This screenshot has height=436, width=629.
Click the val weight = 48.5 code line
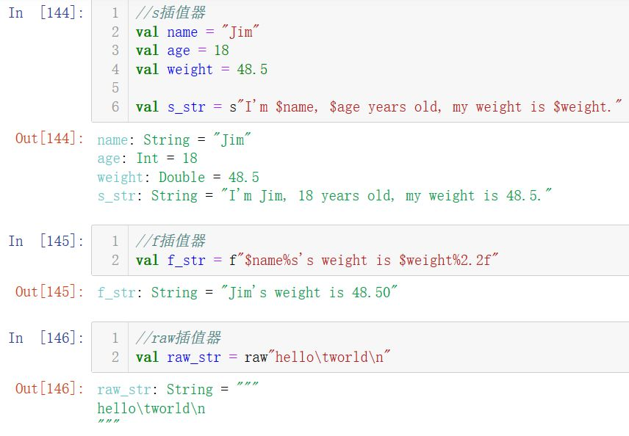201,70
